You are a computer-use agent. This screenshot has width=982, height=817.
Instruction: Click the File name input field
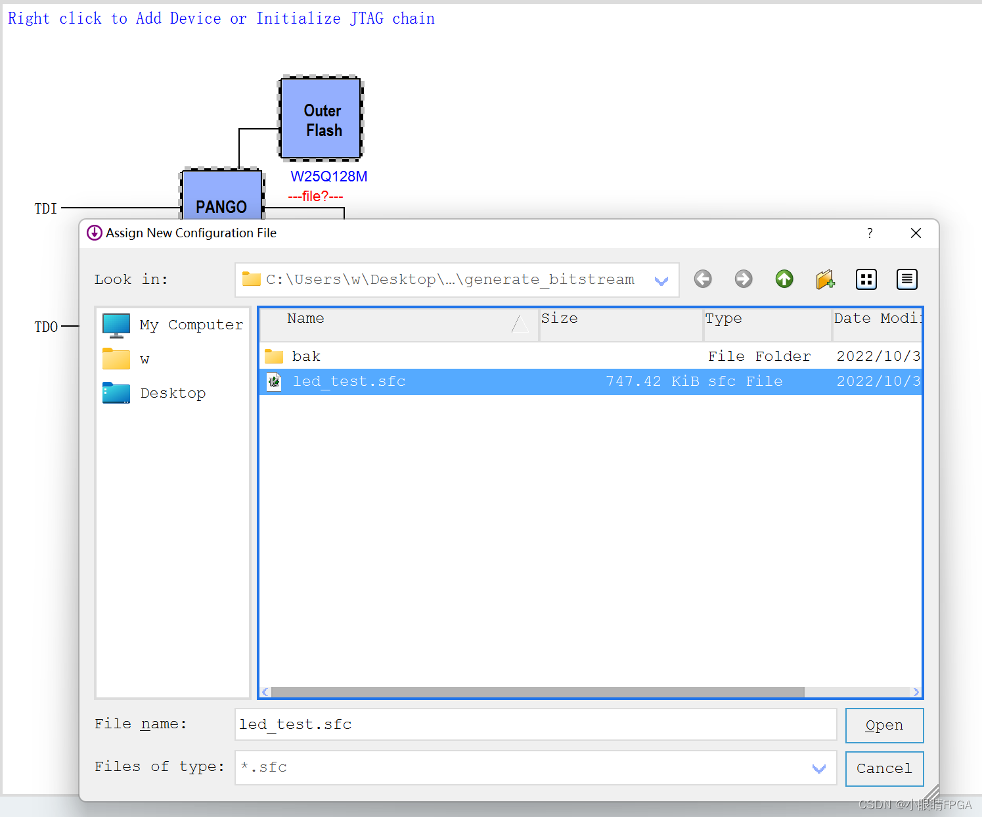tap(535, 724)
